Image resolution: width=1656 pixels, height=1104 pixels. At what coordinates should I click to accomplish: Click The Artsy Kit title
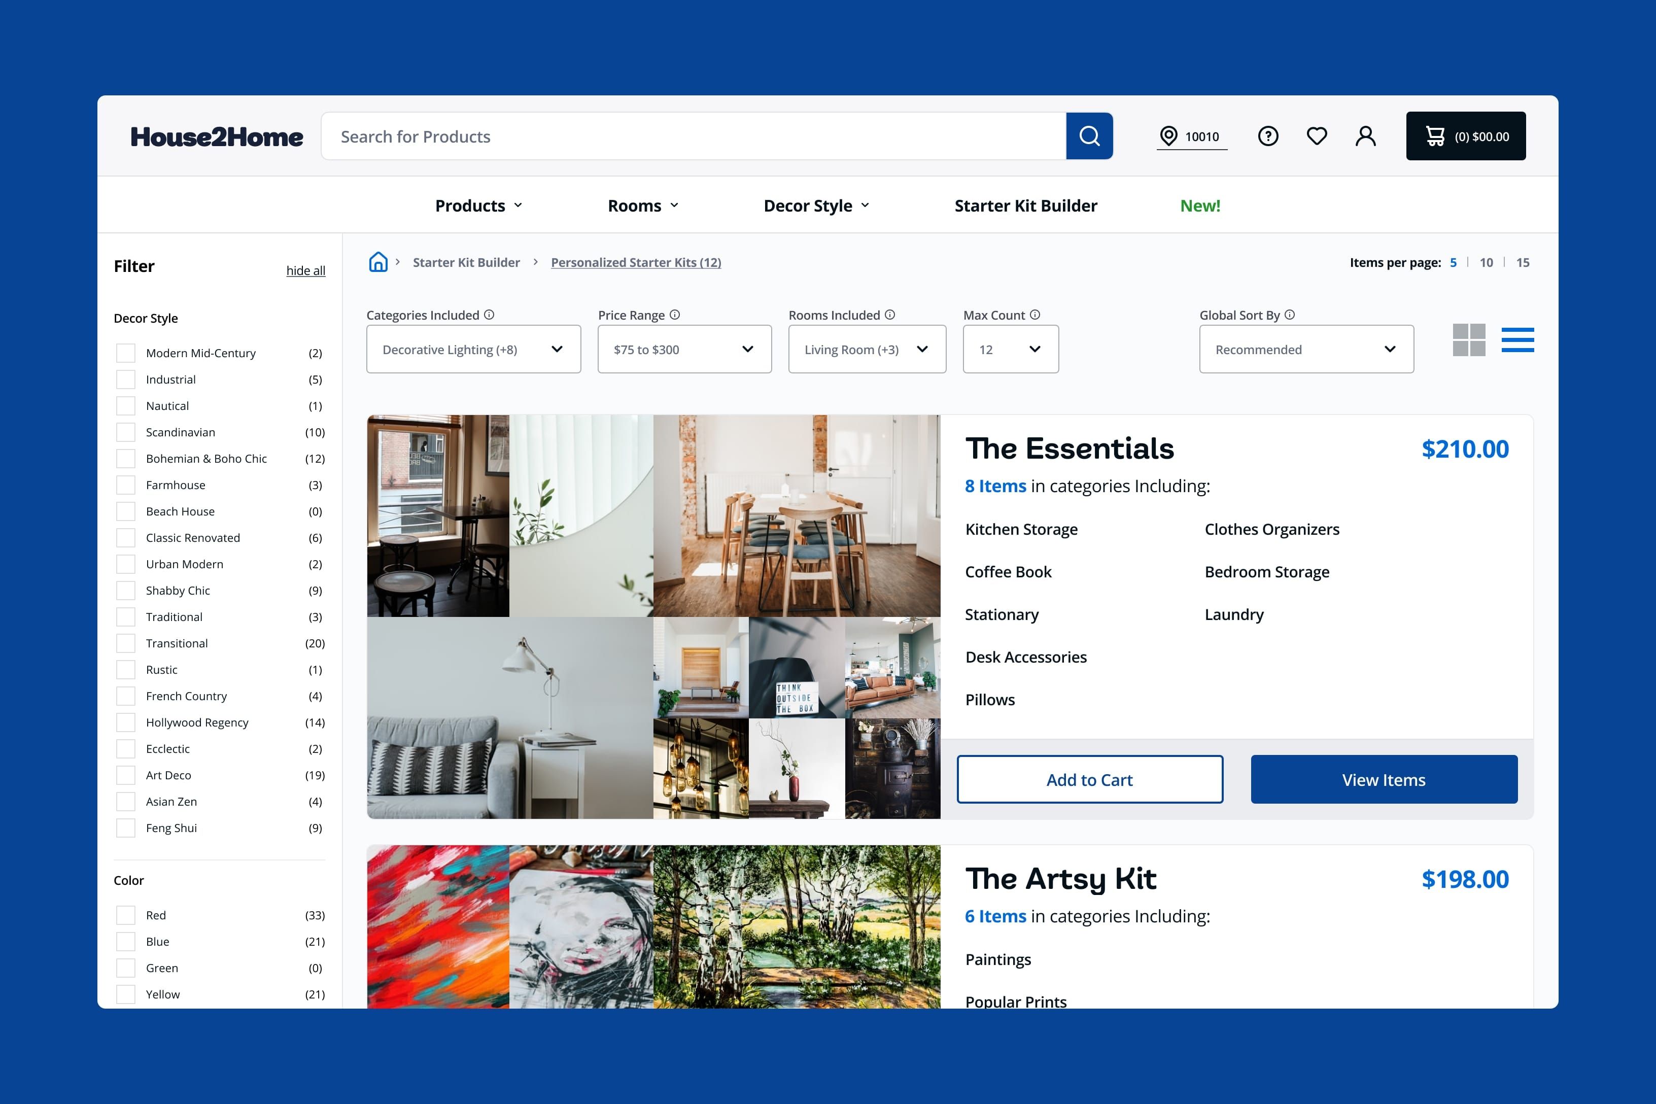click(x=1060, y=879)
